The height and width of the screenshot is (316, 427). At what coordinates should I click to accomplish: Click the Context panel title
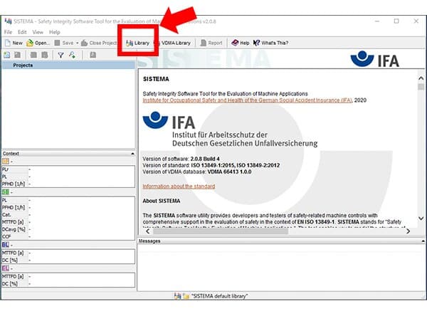11,154
